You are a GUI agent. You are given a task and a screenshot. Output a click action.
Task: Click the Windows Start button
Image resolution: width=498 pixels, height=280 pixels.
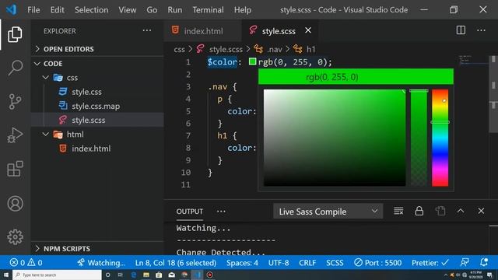(x=5, y=275)
